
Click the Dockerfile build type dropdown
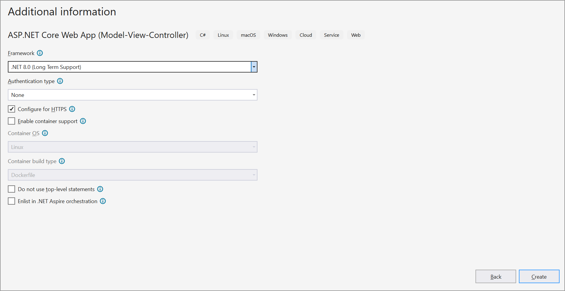click(x=133, y=175)
